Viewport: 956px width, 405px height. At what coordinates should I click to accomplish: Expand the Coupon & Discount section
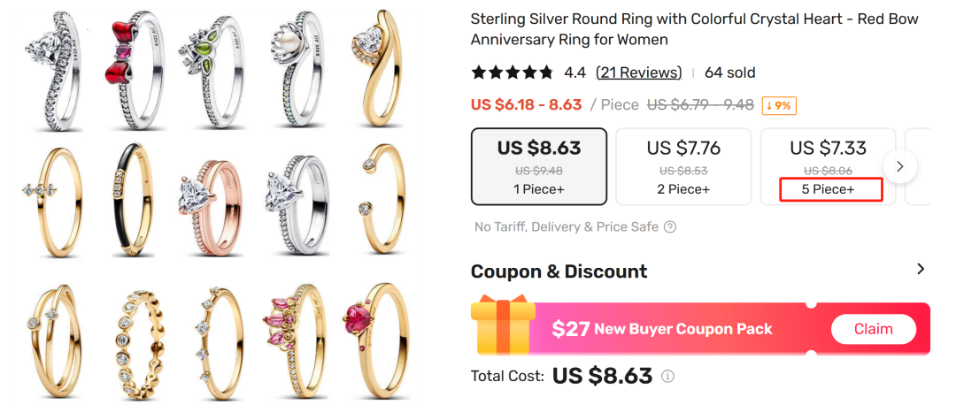coord(921,270)
